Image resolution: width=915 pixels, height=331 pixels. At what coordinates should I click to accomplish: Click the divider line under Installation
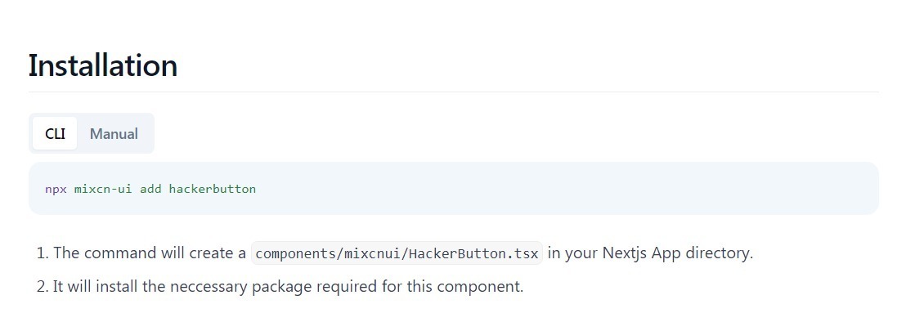coord(454,92)
